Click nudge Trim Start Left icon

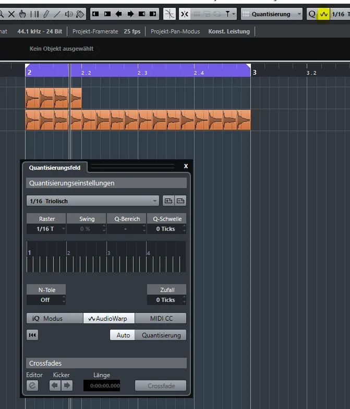[x=95, y=14]
